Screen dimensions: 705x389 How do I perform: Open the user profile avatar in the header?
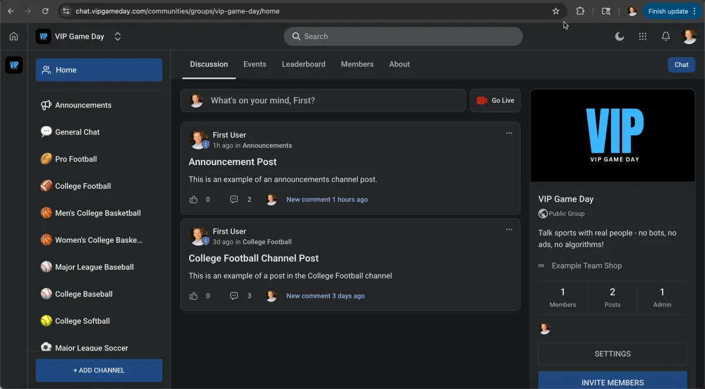(689, 36)
